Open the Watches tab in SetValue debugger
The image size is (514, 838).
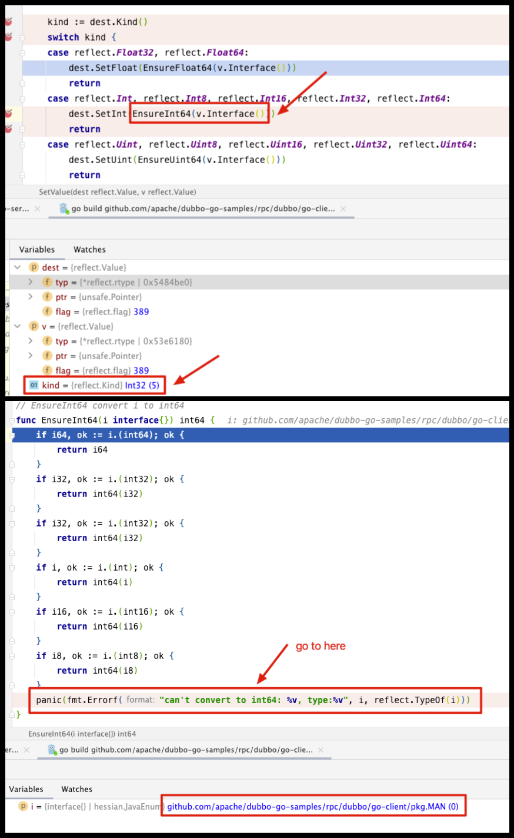[x=89, y=250]
